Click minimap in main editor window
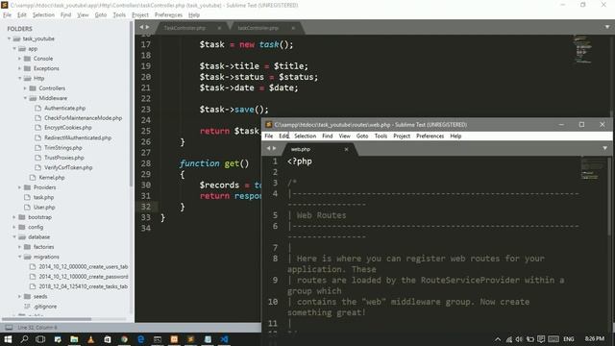615x346 pixels. 582,49
